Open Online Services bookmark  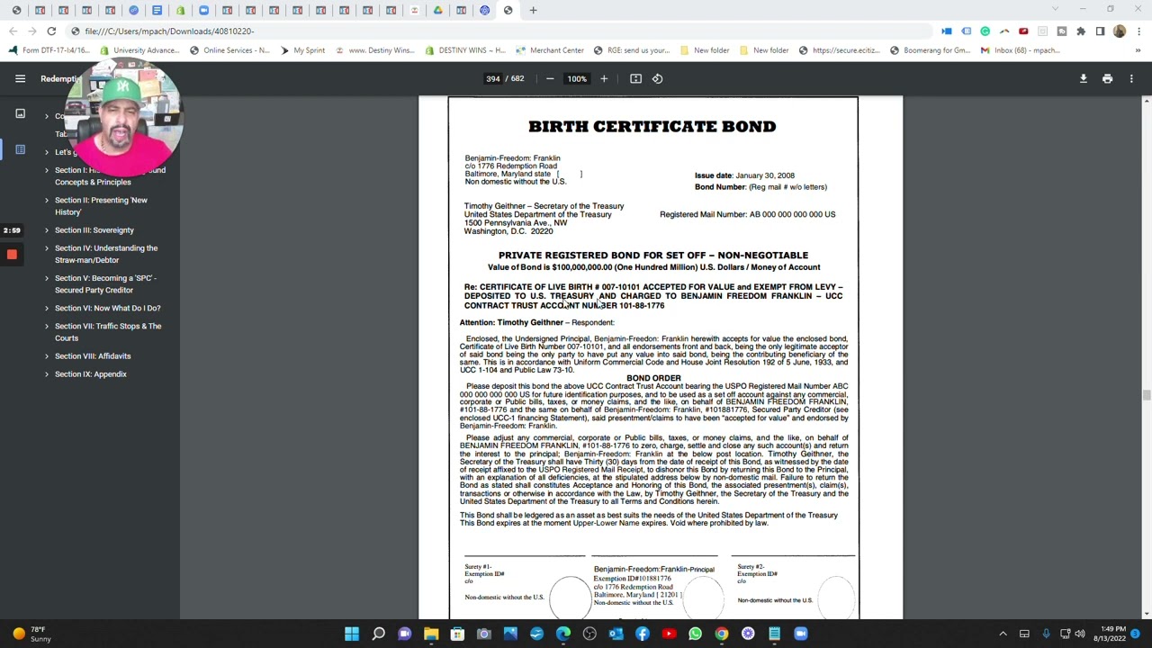click(x=229, y=50)
